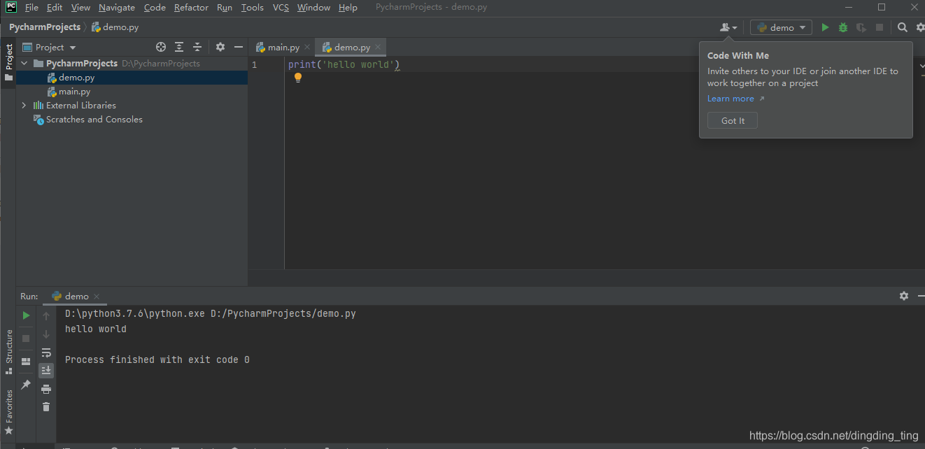Click Select Opened File crosshair icon
The width and height of the screenshot is (925, 449).
(x=161, y=47)
